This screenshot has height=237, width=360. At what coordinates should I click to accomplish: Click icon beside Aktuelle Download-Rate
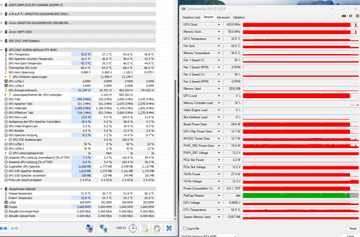pyautogui.click(x=6, y=211)
